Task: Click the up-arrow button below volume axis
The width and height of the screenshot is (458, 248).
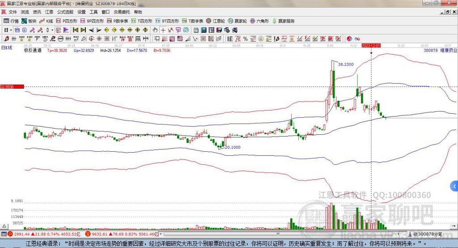Action: pos(4,226)
